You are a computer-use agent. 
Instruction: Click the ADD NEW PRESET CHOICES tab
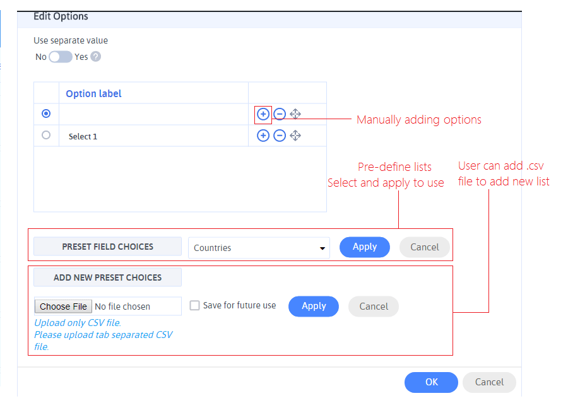tap(107, 277)
